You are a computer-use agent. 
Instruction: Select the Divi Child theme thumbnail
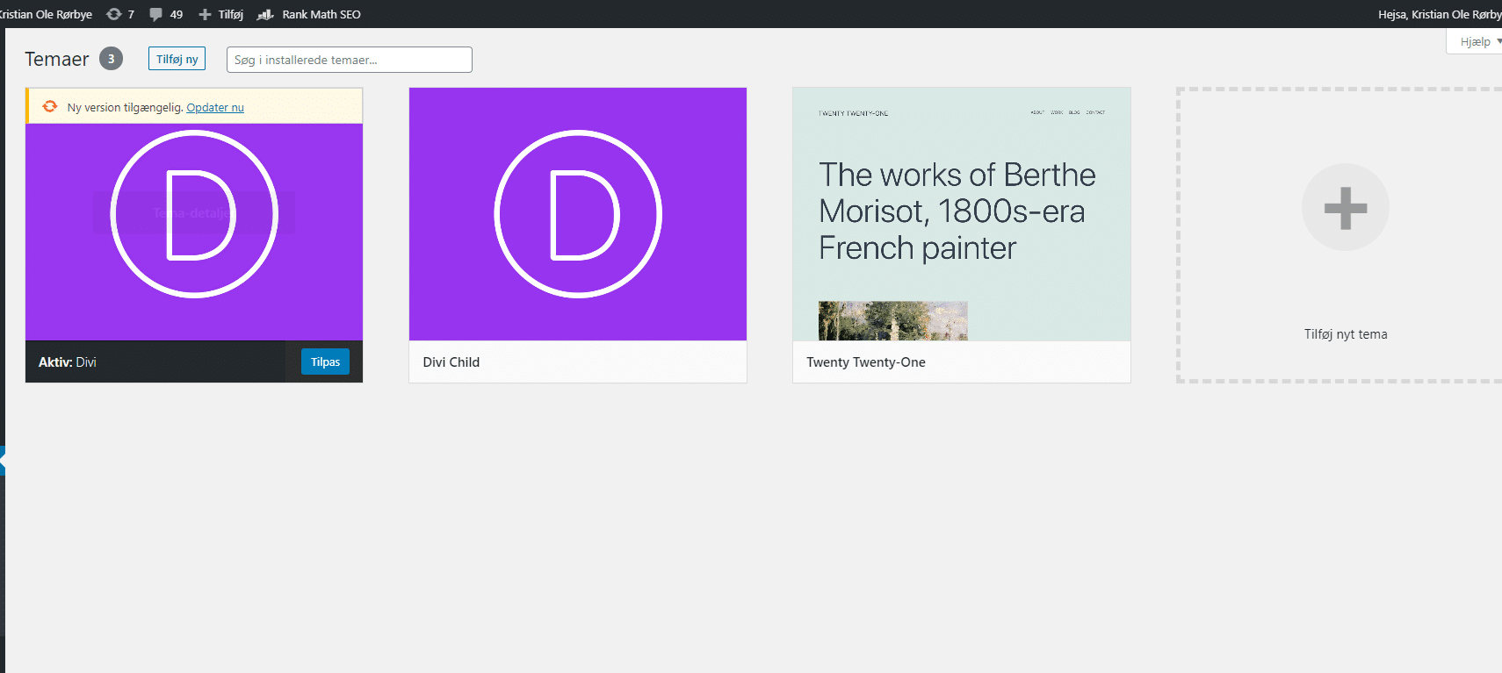pyautogui.click(x=578, y=214)
